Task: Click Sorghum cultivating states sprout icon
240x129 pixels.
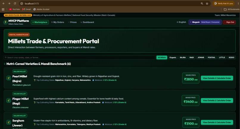Action: 35,125
